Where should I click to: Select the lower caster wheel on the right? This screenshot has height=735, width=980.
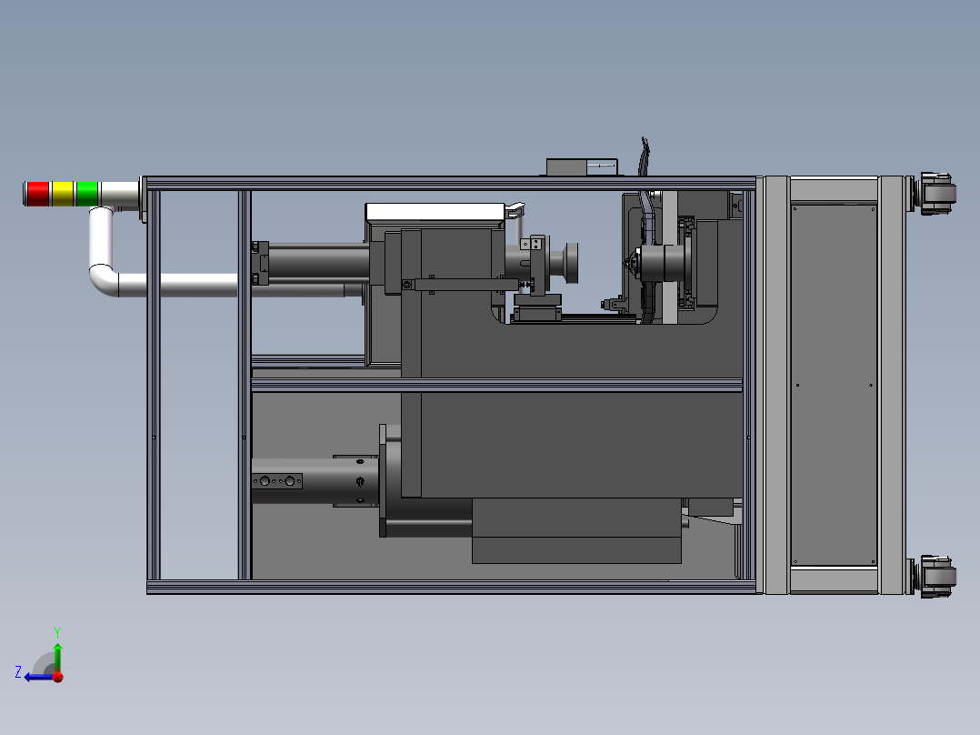pyautogui.click(x=937, y=577)
